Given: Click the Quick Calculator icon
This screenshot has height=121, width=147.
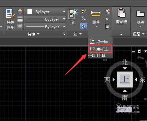Looking at the screenshot, I should 107,27.
